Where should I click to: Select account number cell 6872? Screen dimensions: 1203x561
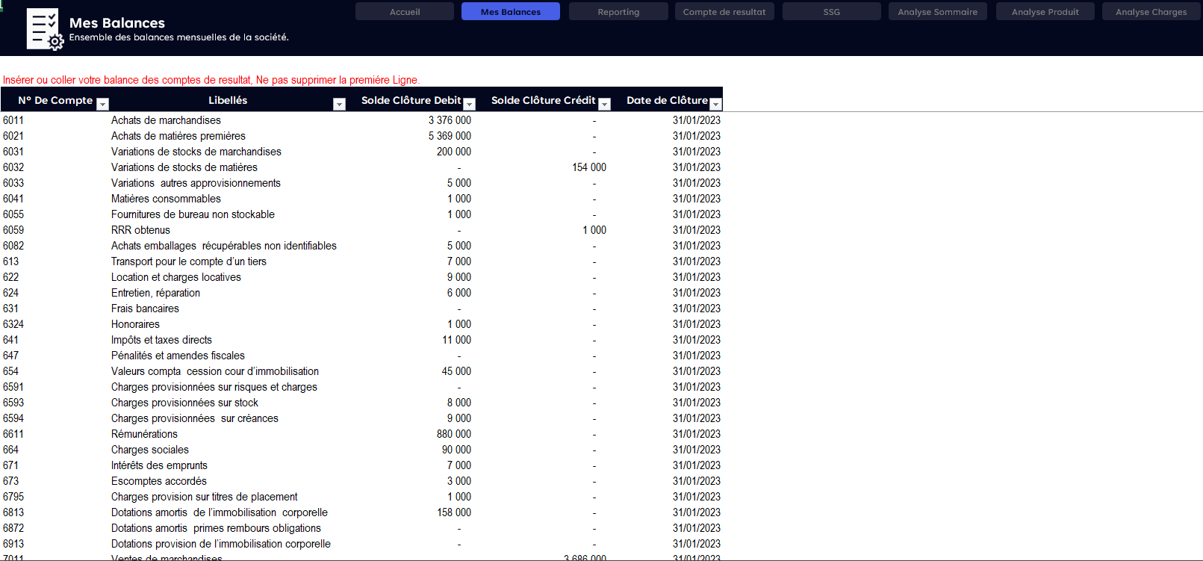[x=13, y=528]
